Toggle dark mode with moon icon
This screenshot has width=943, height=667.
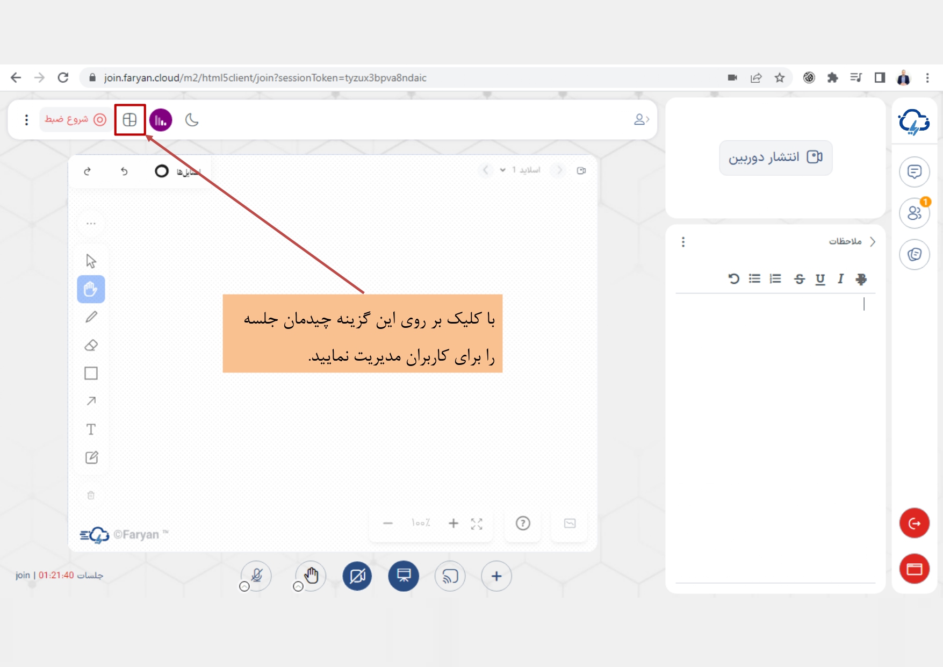click(192, 120)
